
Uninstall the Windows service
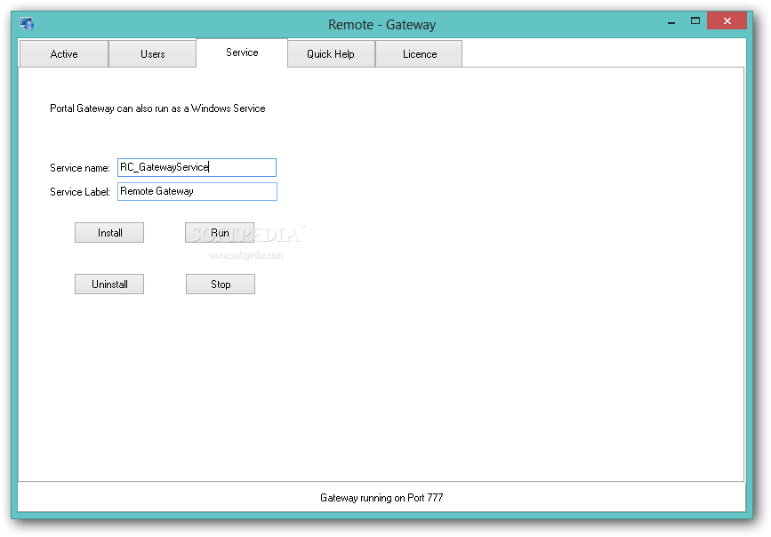coord(109,285)
